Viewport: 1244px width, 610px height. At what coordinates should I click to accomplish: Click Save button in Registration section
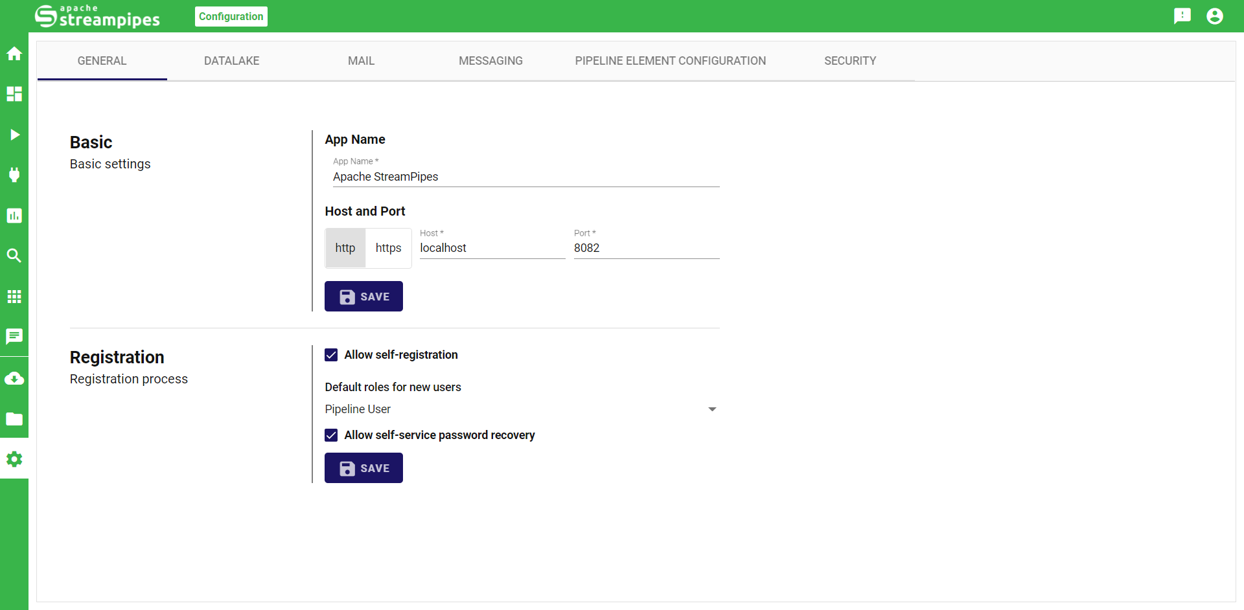click(363, 468)
